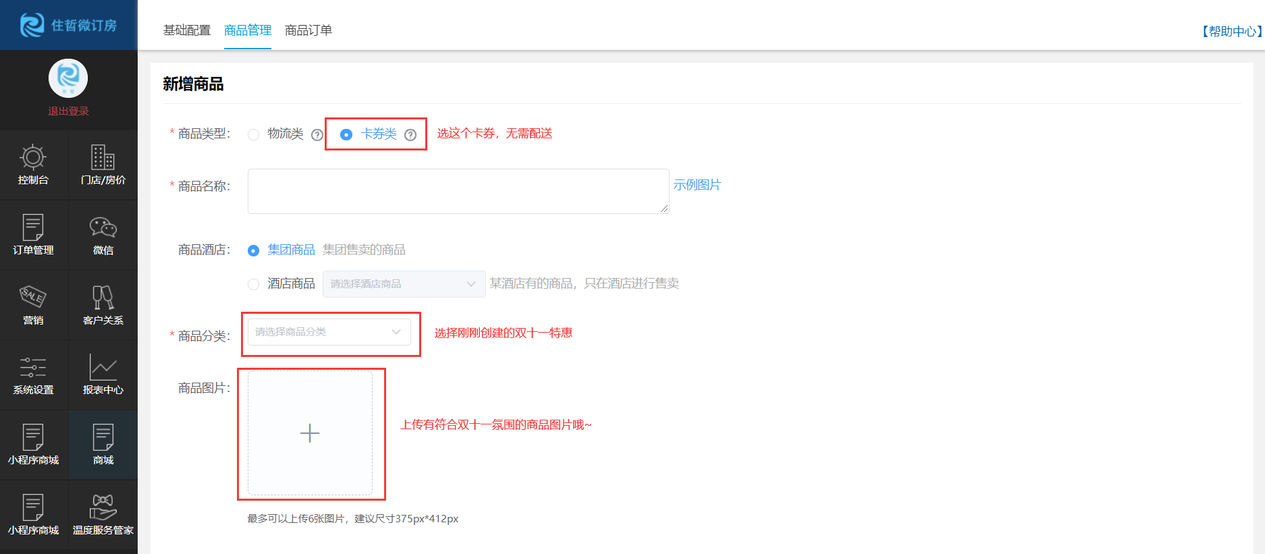The width and height of the screenshot is (1265, 554).
Task: Click the plus to upload 商品图片
Action: [x=310, y=433]
